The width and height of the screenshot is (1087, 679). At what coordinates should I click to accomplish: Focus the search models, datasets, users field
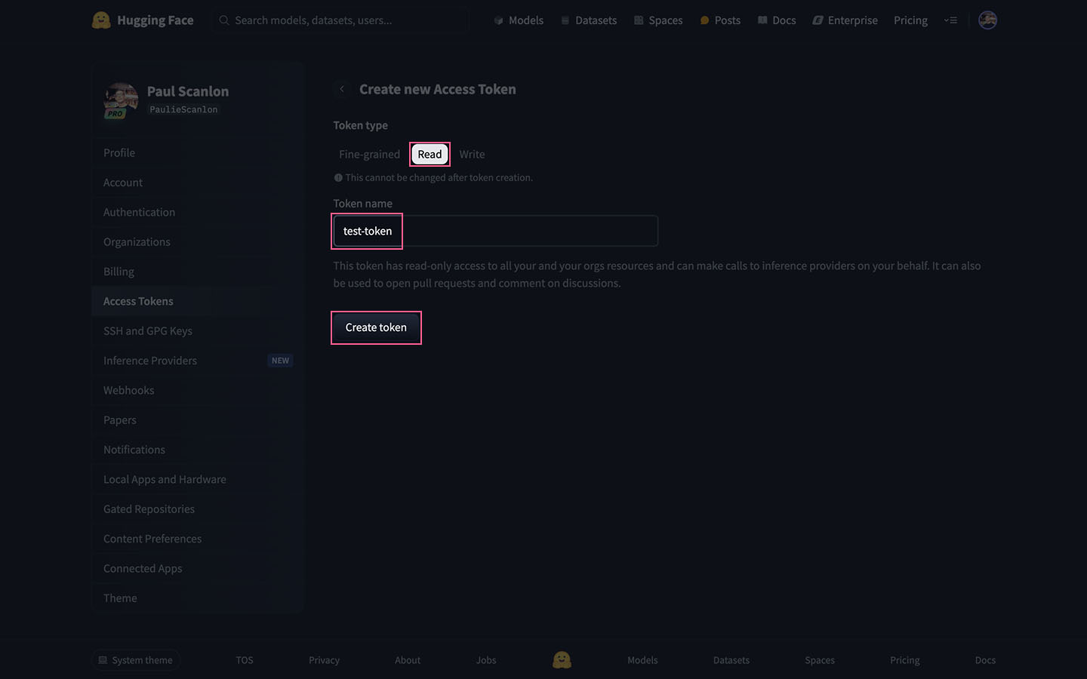[340, 20]
